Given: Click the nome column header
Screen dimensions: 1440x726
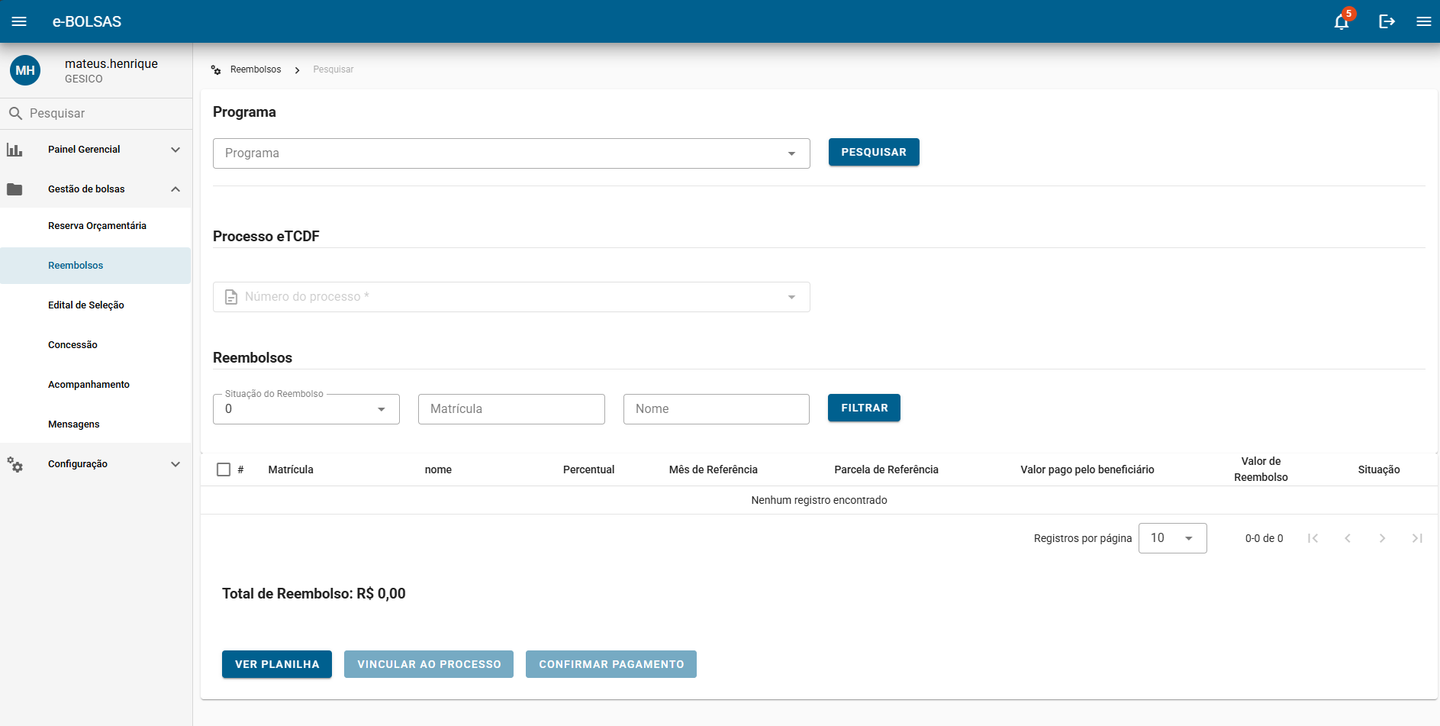Looking at the screenshot, I should tap(438, 469).
